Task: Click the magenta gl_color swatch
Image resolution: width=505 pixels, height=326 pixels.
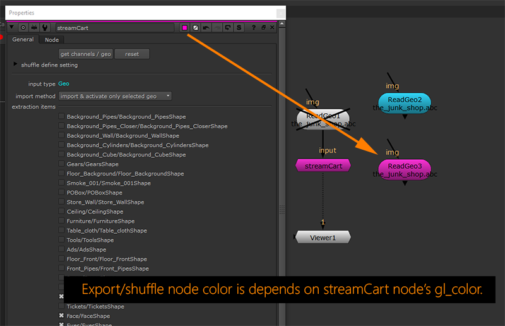Action: point(184,28)
